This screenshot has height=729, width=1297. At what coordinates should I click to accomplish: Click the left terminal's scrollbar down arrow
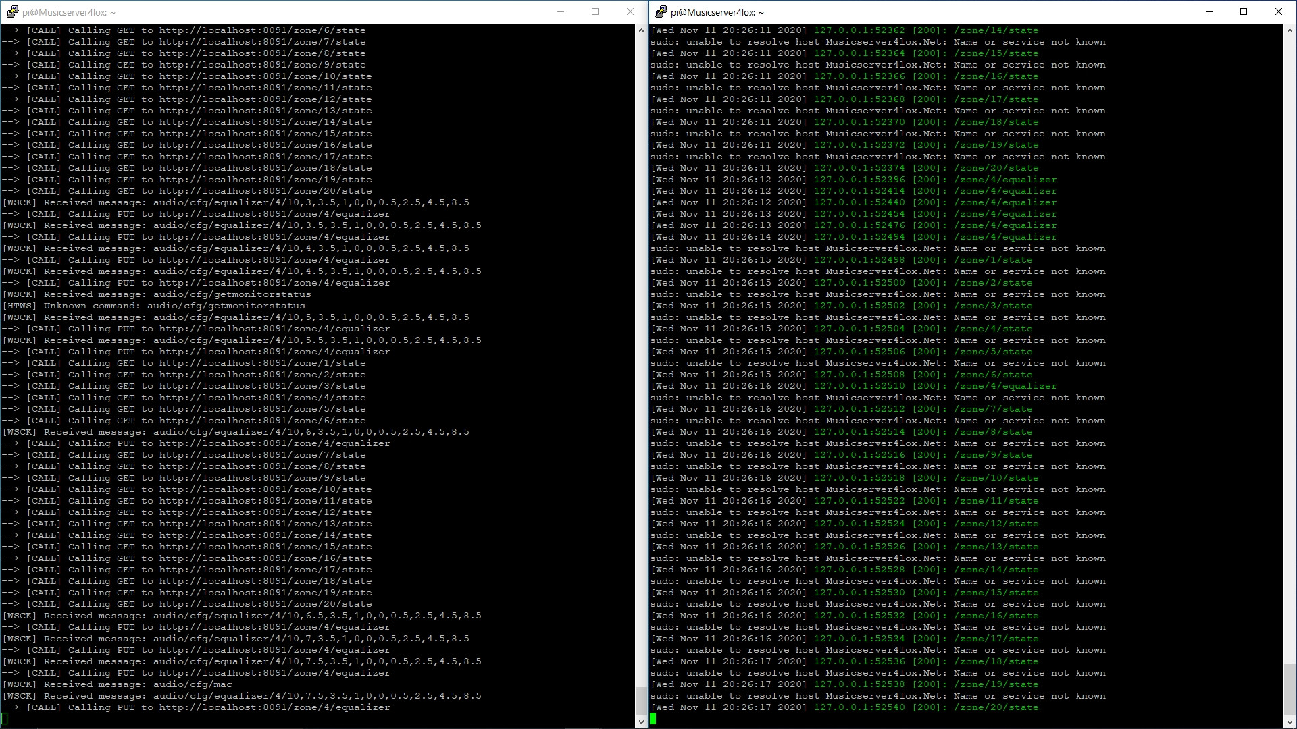point(641,722)
